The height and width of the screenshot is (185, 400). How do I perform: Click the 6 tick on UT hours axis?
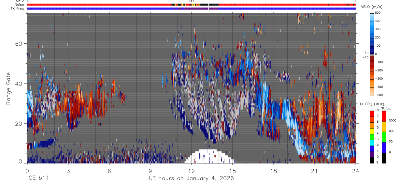[109, 171]
